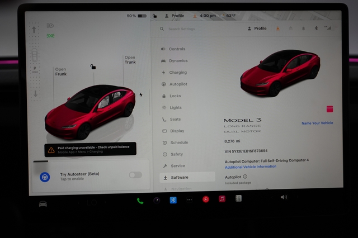Tap the red Model 3 image in settings
This screenshot has width=358, height=238.
click(x=280, y=73)
